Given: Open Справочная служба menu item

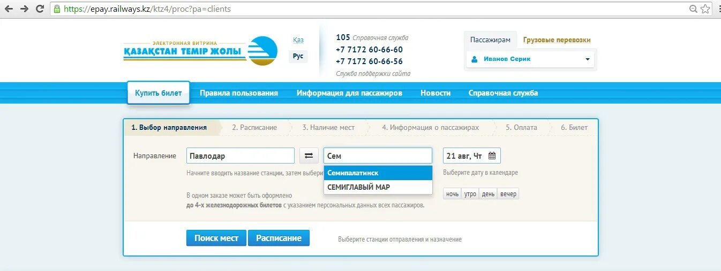Looking at the screenshot, I should click(503, 93).
